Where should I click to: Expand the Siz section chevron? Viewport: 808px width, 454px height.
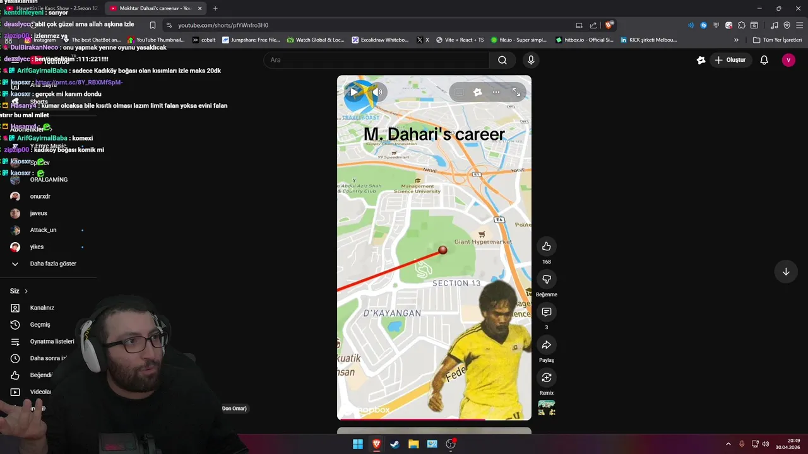[x=26, y=291]
